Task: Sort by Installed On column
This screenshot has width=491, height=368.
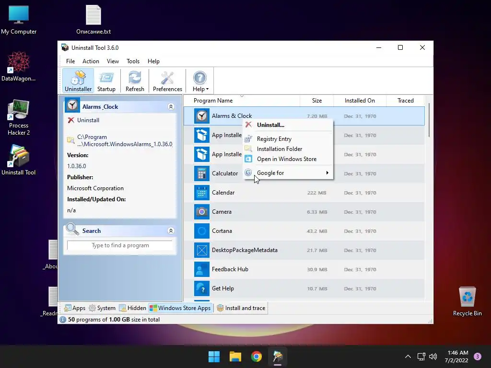Action: [360, 101]
